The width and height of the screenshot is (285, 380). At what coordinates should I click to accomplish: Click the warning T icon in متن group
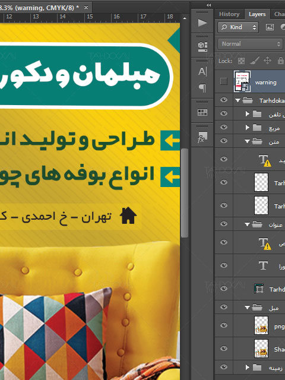[x=264, y=160]
